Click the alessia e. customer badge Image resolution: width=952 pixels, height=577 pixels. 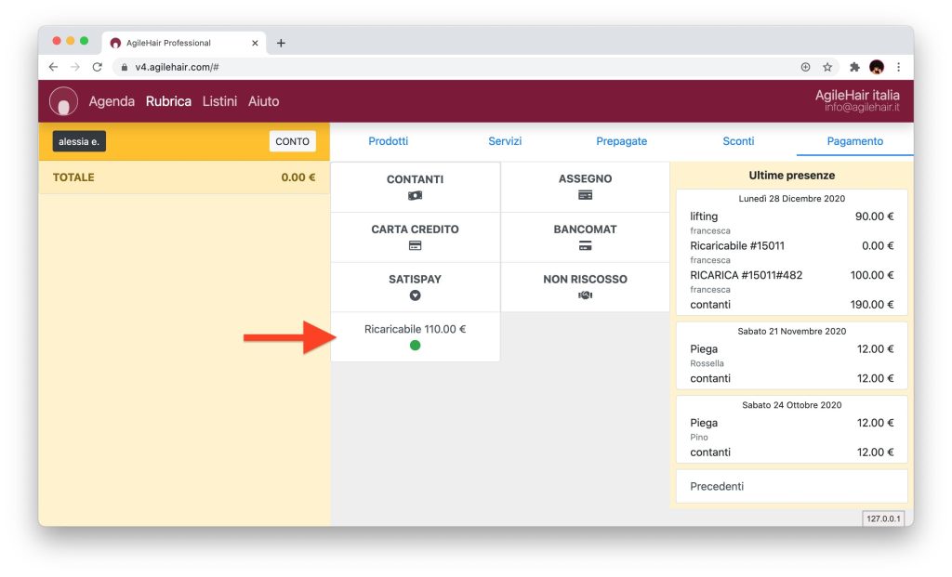point(79,141)
